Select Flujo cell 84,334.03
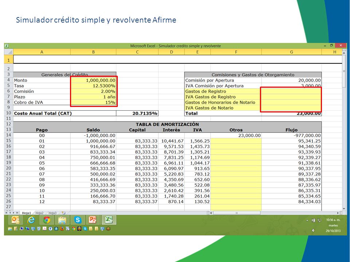Viewport: 350px width, 262px height. pyautogui.click(x=292, y=202)
